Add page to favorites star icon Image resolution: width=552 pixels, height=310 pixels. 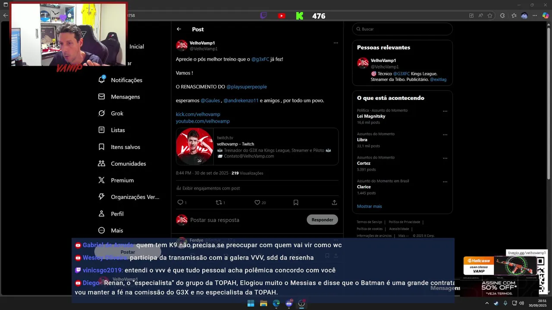click(x=490, y=15)
